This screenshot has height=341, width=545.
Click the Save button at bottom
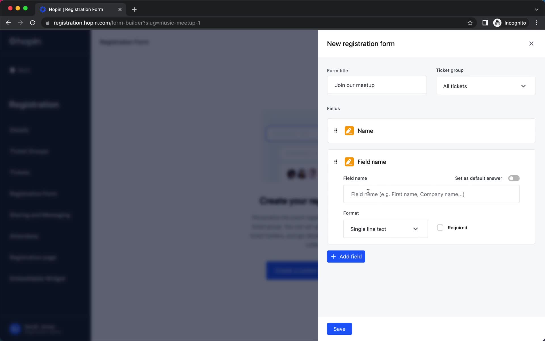339,329
